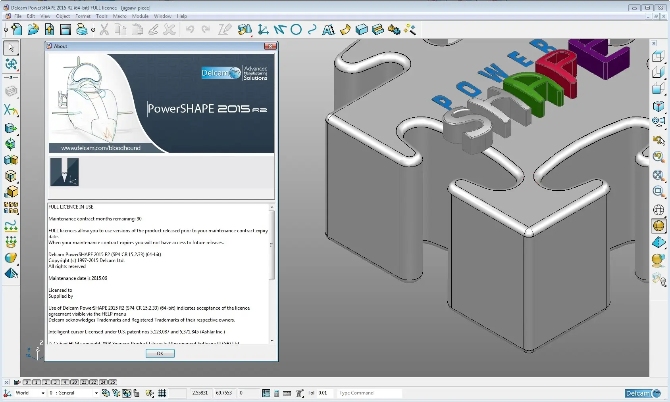
Task: Click the Type Command input field
Action: pyautogui.click(x=370, y=393)
